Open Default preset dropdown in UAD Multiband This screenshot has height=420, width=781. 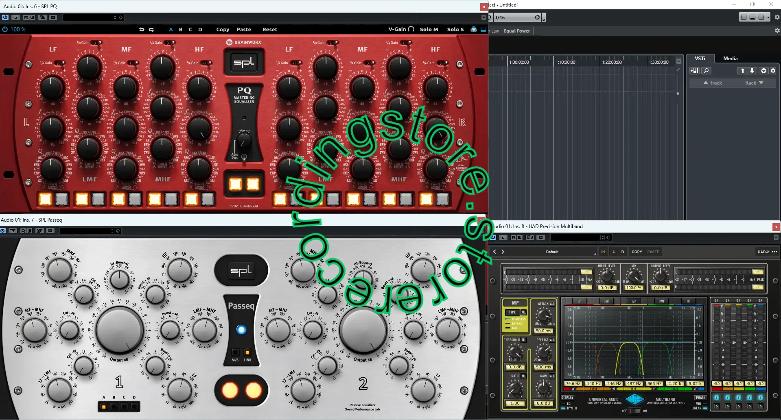[552, 252]
